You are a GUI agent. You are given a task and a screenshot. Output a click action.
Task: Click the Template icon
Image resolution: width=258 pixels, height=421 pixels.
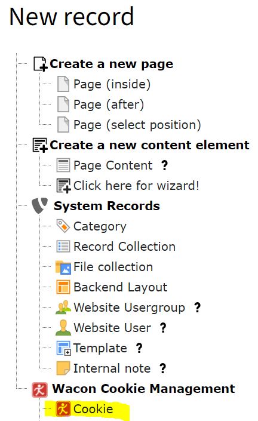click(64, 348)
